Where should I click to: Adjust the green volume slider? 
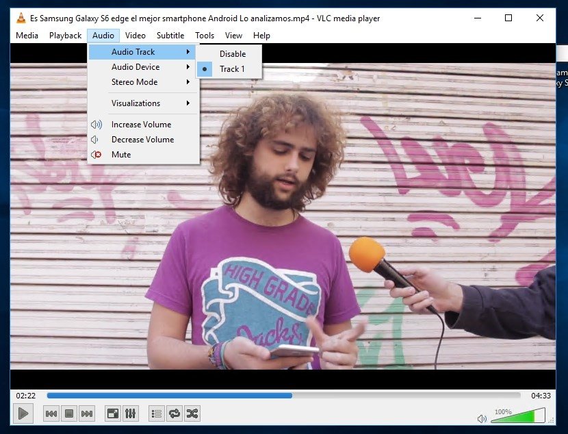[x=518, y=416]
